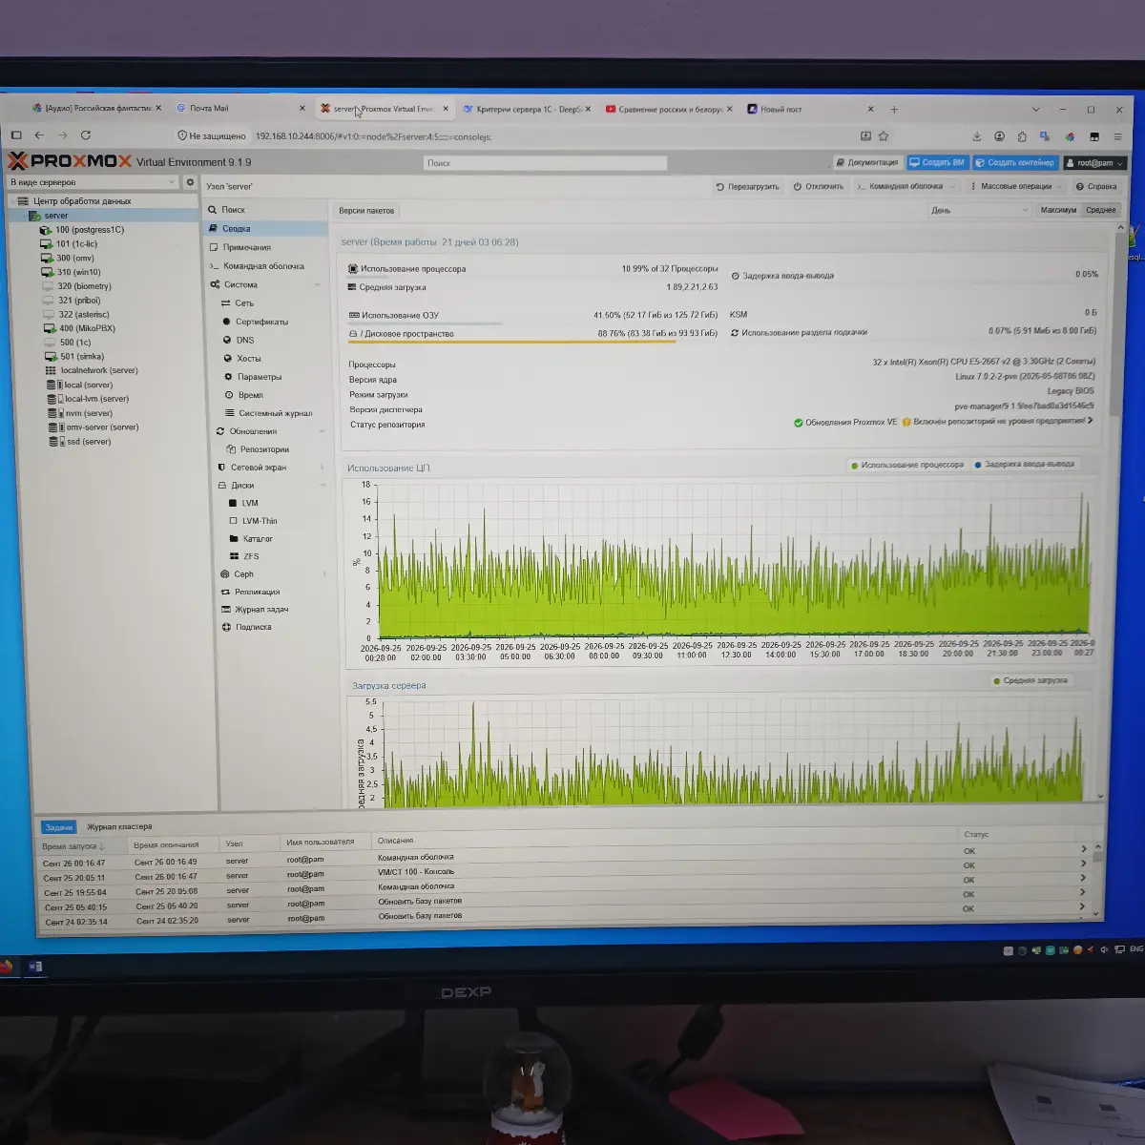Click 'Документация' button
Image resolution: width=1145 pixels, height=1145 pixels.
click(867, 163)
